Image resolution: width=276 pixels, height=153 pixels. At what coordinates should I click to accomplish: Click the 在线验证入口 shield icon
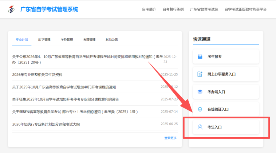200,109
